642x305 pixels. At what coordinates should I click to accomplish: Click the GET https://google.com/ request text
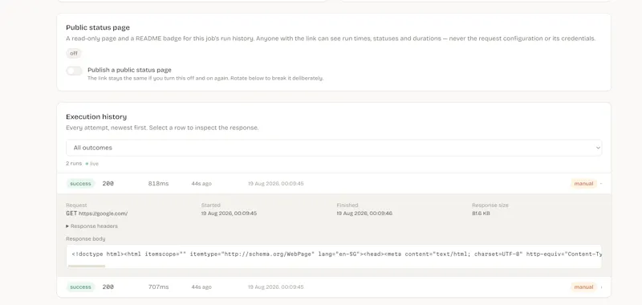click(96, 213)
